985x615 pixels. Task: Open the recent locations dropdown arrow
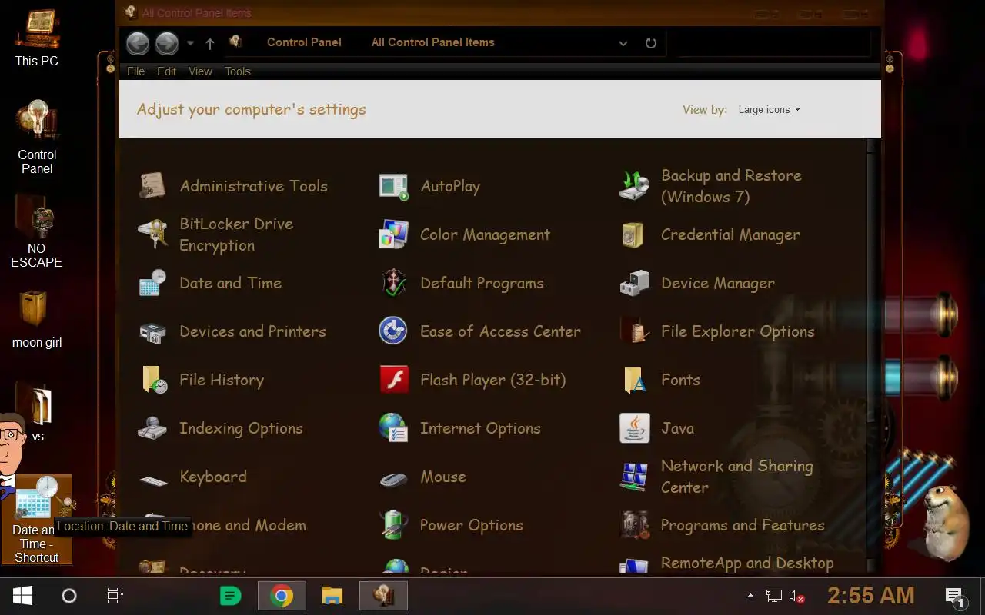point(190,43)
